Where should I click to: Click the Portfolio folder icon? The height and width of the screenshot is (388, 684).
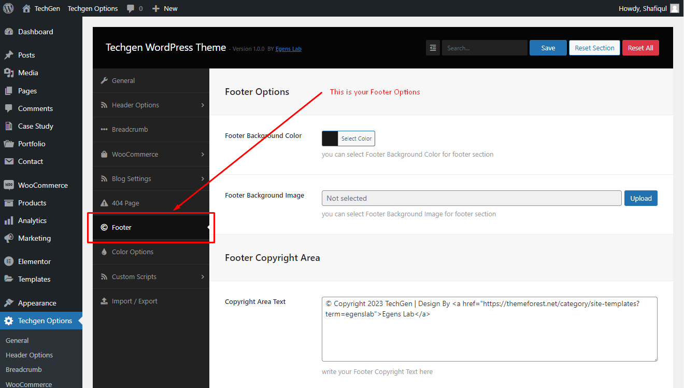pos(9,144)
